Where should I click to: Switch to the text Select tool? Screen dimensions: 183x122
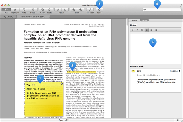tap(33, 10)
